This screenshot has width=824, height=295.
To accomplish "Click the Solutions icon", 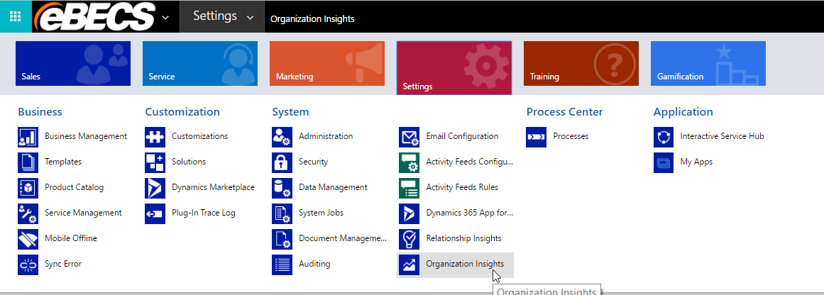I will [155, 162].
